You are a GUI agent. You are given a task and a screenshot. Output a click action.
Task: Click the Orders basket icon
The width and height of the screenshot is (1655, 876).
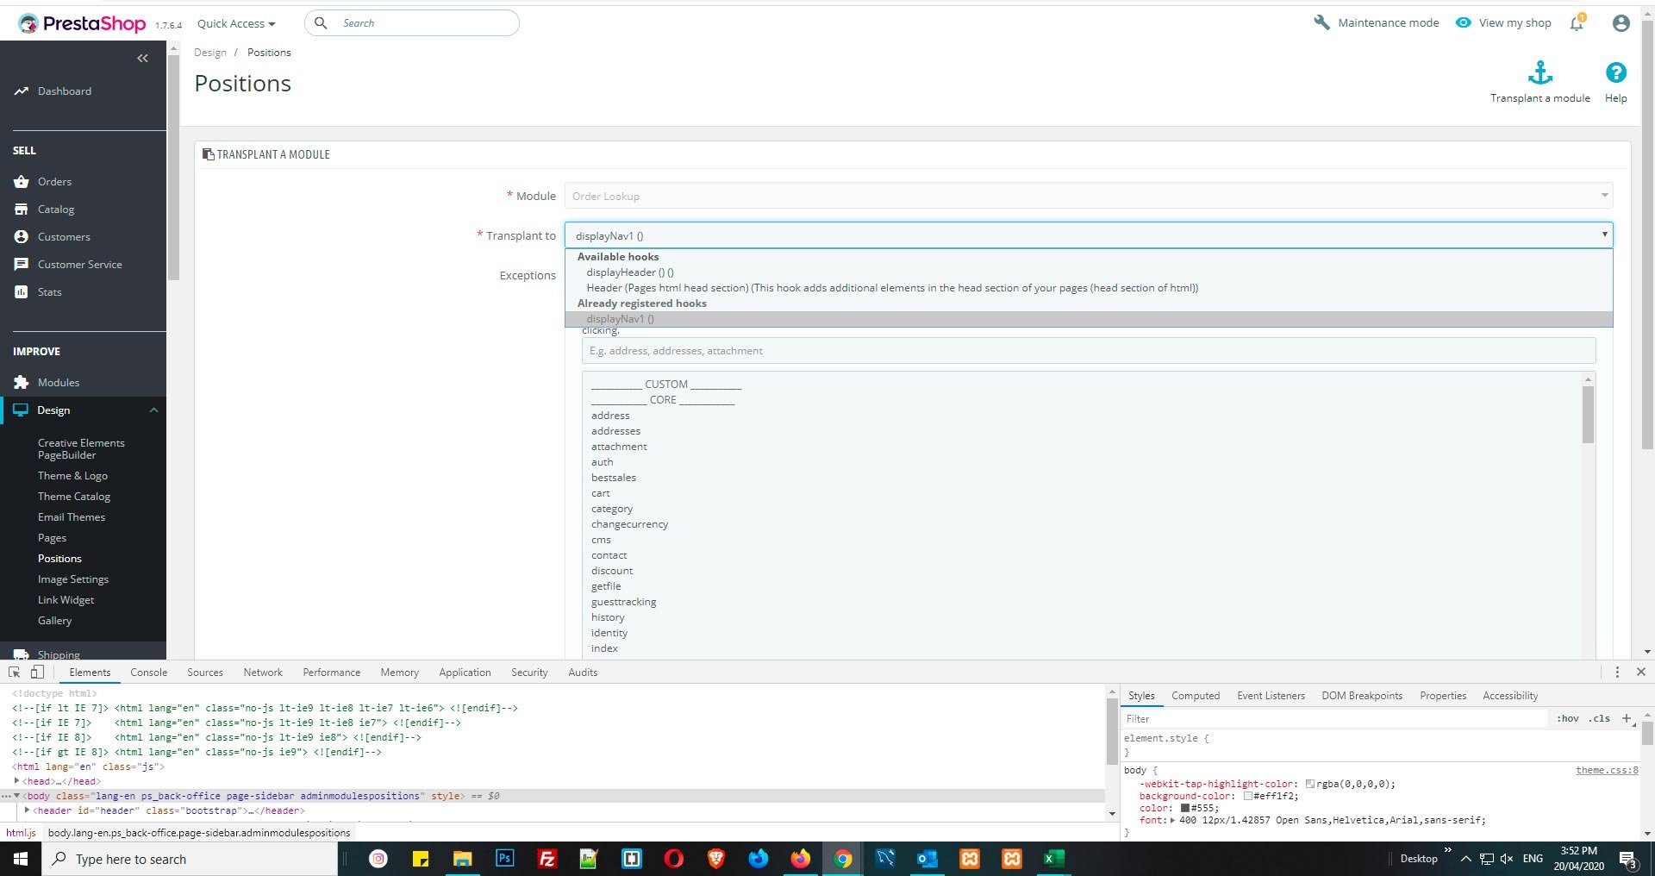[x=22, y=182]
